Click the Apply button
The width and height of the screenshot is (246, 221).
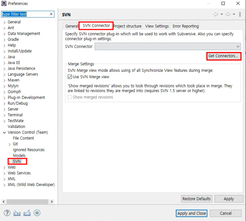[229, 199]
